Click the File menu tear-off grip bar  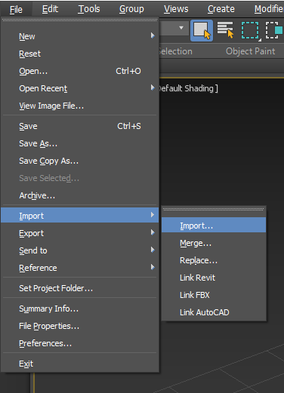pyautogui.click(x=80, y=20)
